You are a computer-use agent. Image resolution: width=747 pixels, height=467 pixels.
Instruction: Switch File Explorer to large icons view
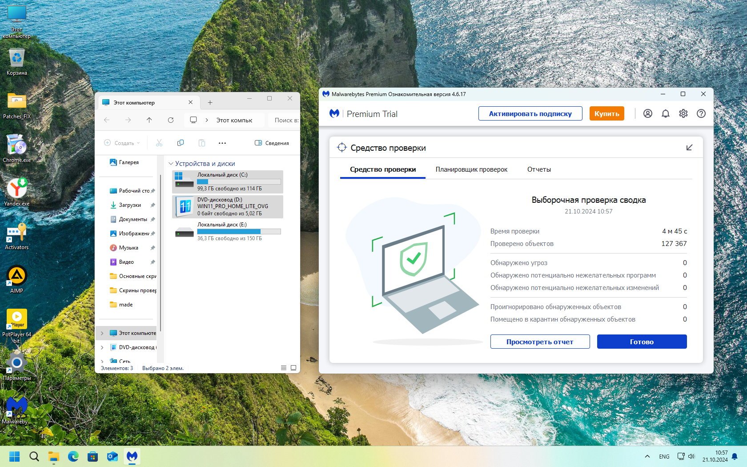(x=293, y=368)
